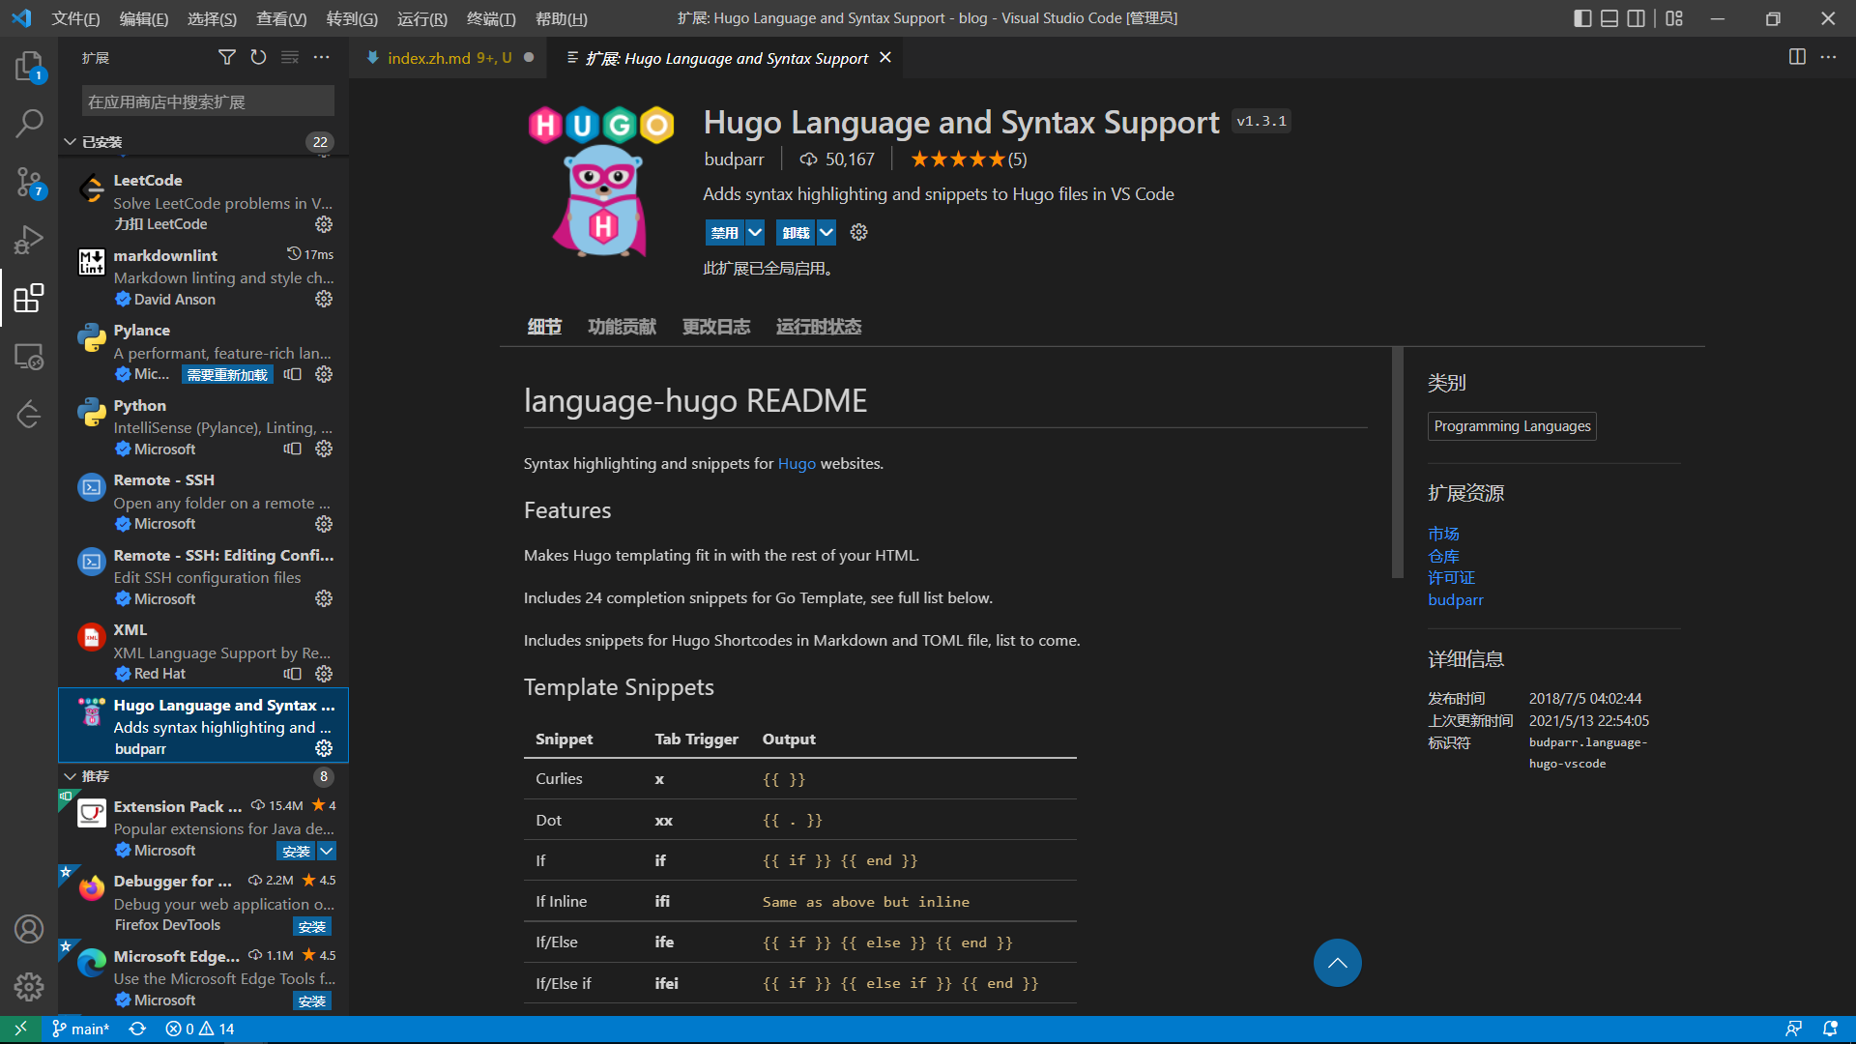
Task: Open the 终端(T) menu
Action: [x=490, y=18]
